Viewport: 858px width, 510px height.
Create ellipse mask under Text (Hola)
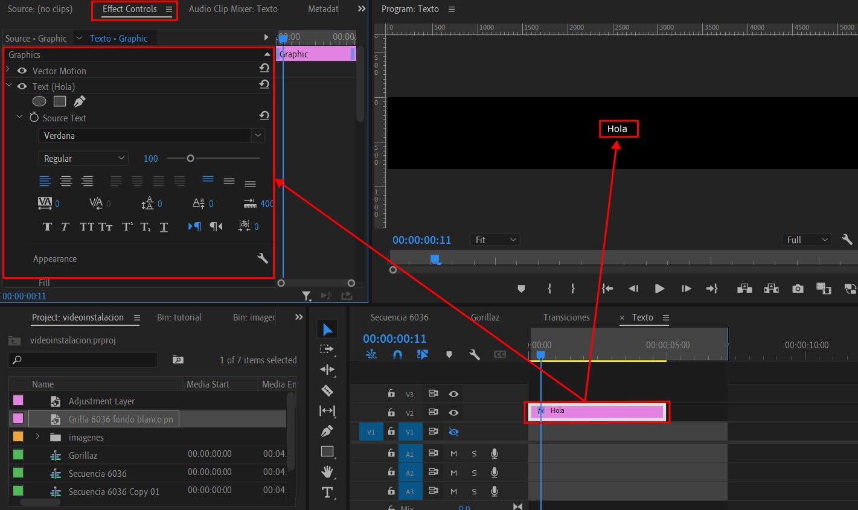[x=39, y=101]
